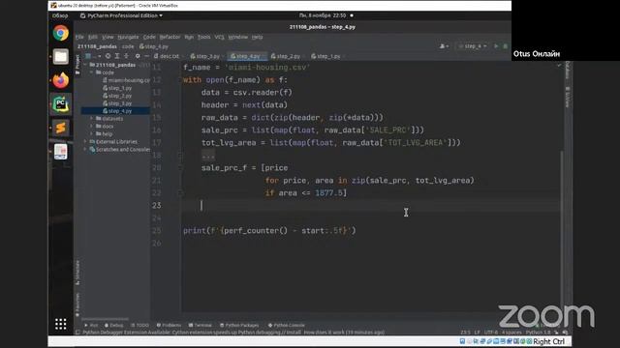Open the Refactor menu
Screen dimensions: 620x348
(x=170, y=37)
